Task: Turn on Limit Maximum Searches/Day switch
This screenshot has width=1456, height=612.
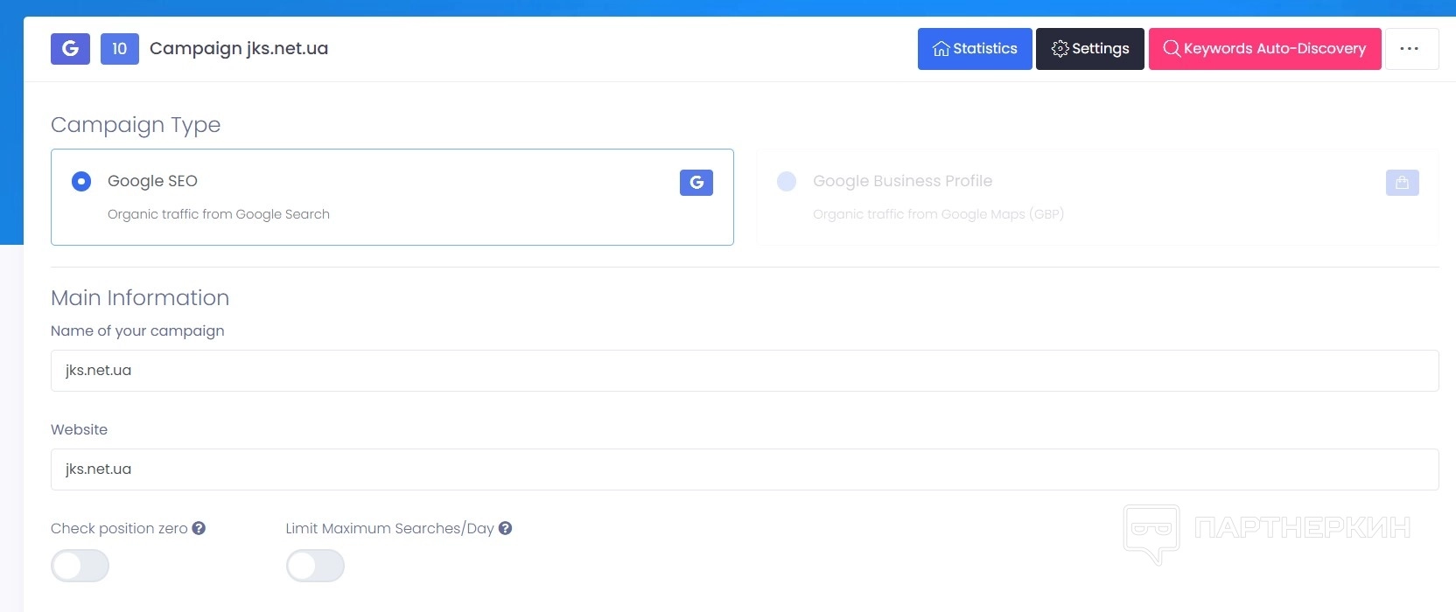Action: click(x=315, y=566)
